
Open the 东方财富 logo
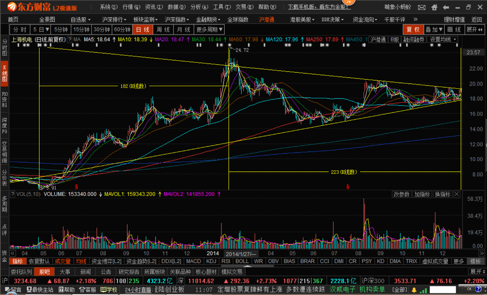tap(42, 7)
